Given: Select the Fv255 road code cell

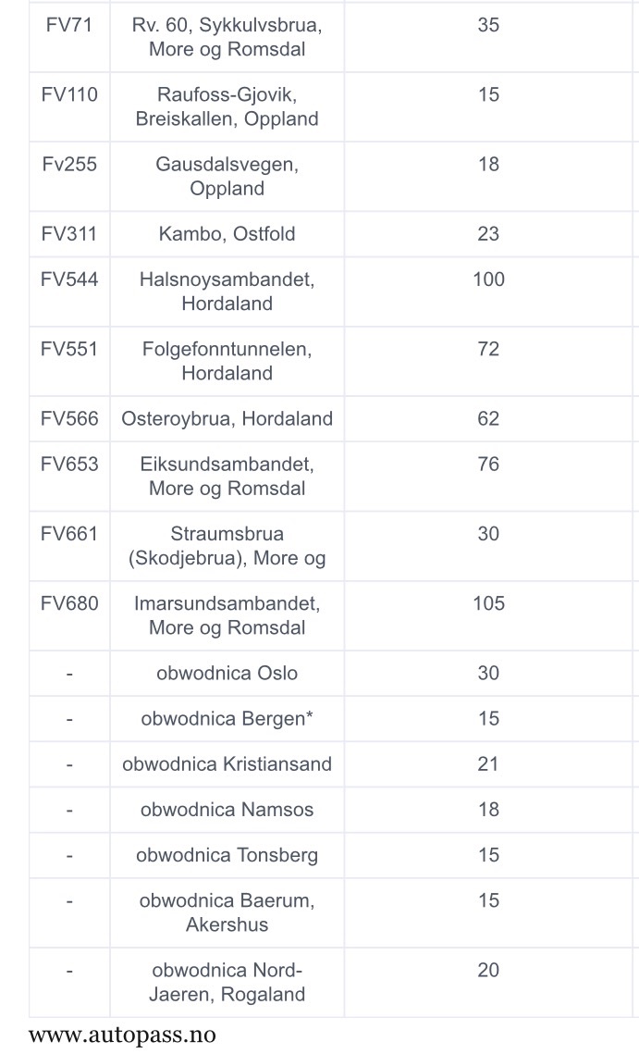Looking at the screenshot, I should click(x=69, y=176).
